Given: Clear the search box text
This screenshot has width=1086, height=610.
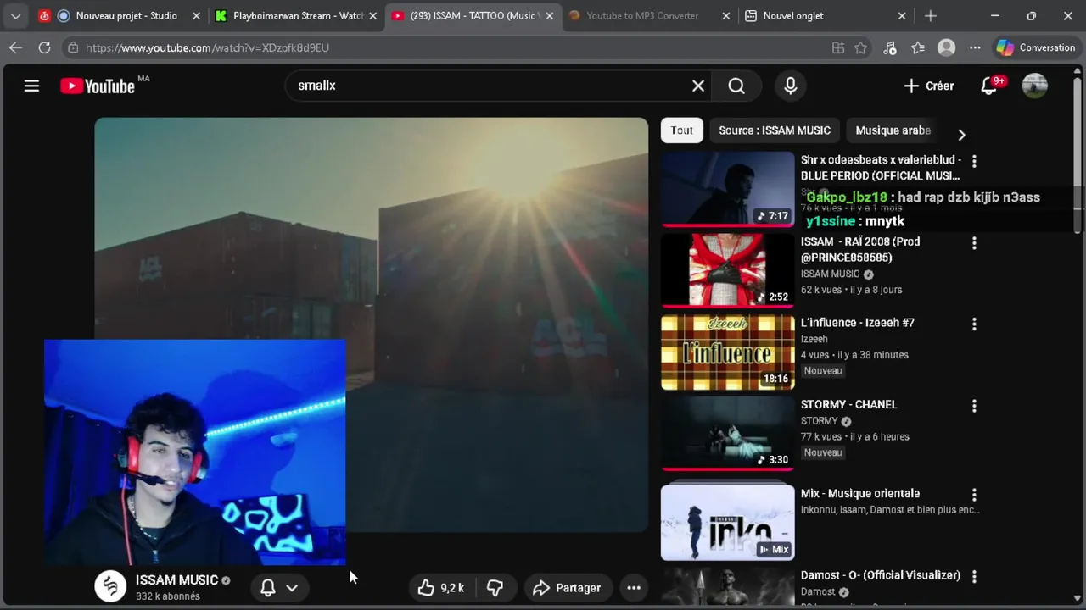Looking at the screenshot, I should (x=698, y=86).
